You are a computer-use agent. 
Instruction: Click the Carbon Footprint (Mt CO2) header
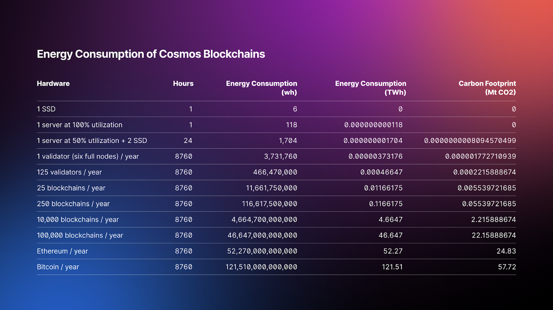coord(487,88)
